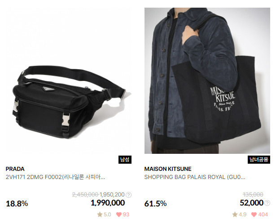This screenshot has height=219, width=276.
Task: Open SHOPPING BAG PALAIS ROYAL product title
Action: (195, 177)
